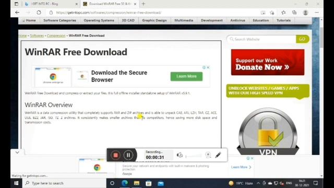Open a new browser tab

coord(144,4)
